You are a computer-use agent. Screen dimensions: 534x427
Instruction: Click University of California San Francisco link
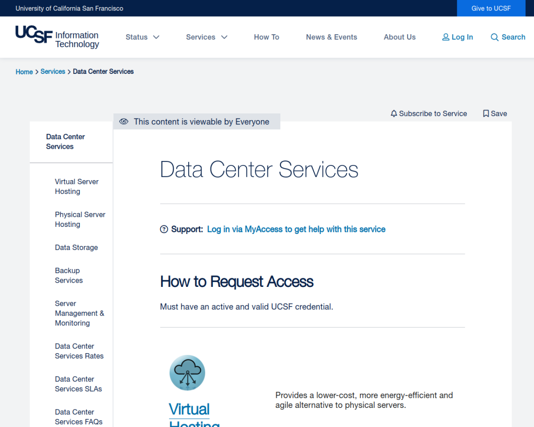coord(69,8)
